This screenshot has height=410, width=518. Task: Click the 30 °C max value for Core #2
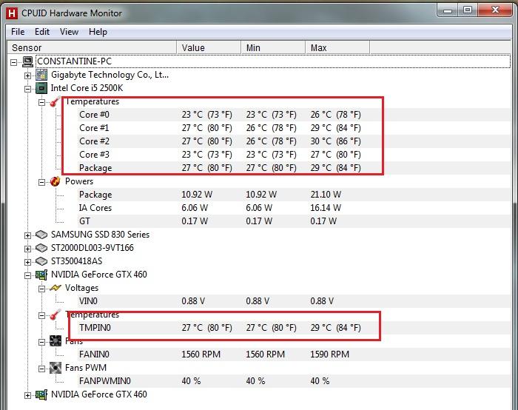pos(335,141)
